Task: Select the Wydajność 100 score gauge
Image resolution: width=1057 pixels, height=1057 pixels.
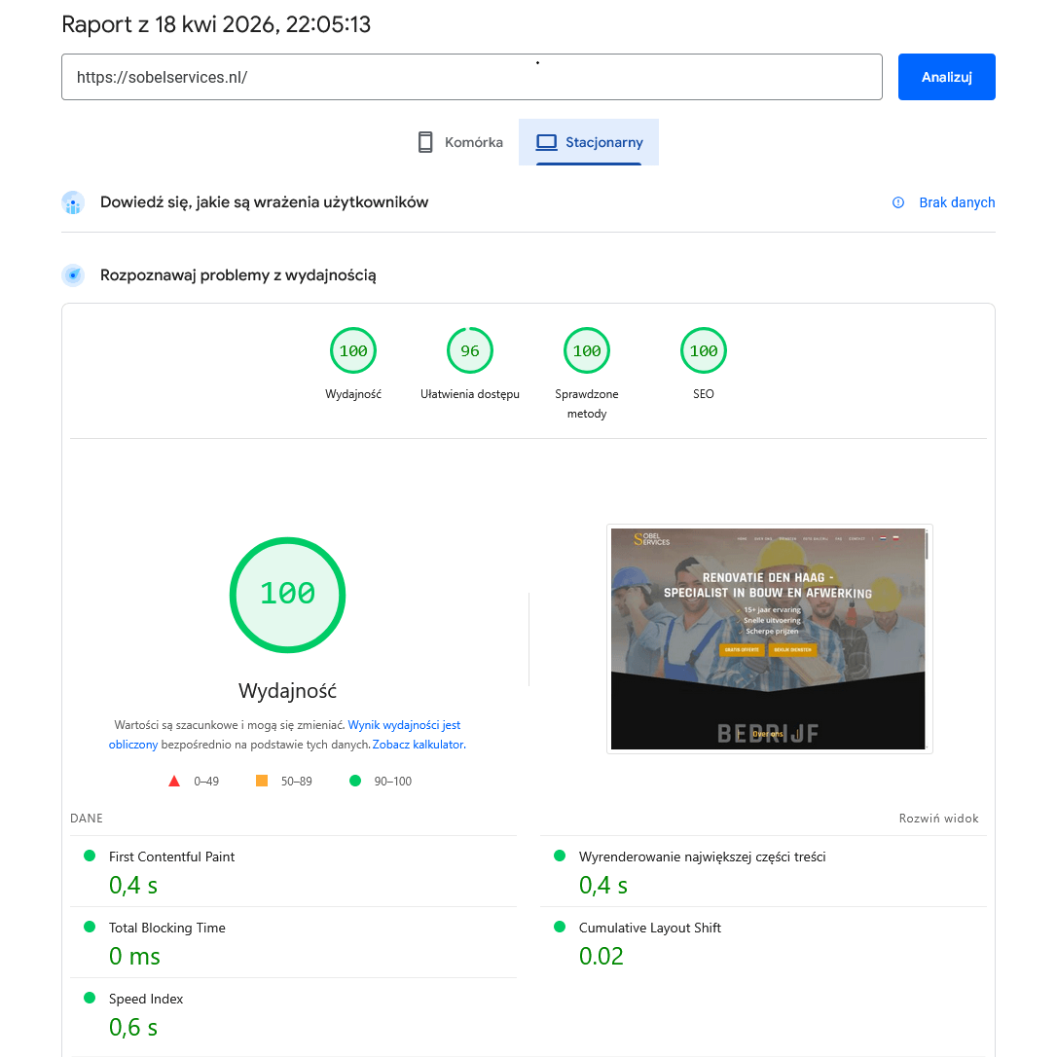Action: click(x=353, y=351)
